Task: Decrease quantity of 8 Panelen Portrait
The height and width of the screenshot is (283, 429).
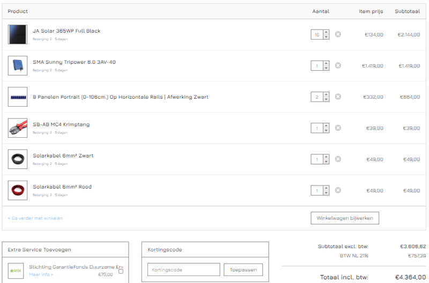Action: click(x=326, y=99)
